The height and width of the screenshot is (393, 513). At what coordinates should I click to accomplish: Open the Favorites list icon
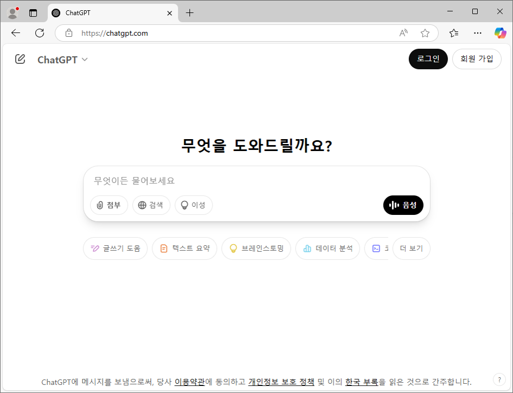454,33
